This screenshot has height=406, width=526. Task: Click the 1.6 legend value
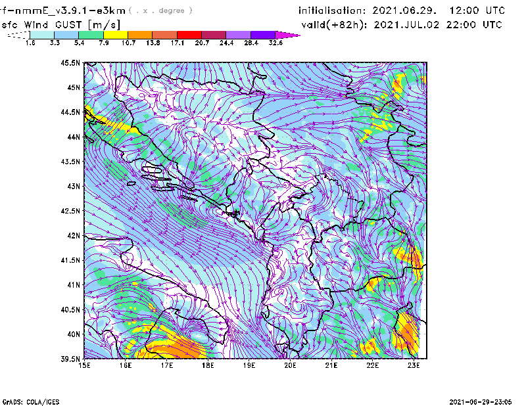(x=30, y=43)
